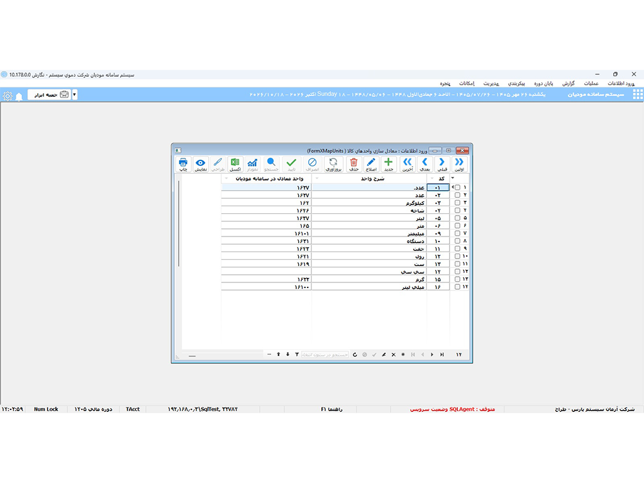Open the گزارش menu
Screen dimensions: 644x483
click(569, 84)
